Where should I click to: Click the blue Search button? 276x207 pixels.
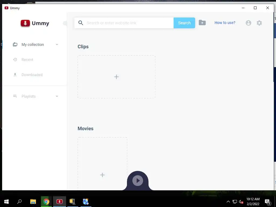(x=184, y=23)
